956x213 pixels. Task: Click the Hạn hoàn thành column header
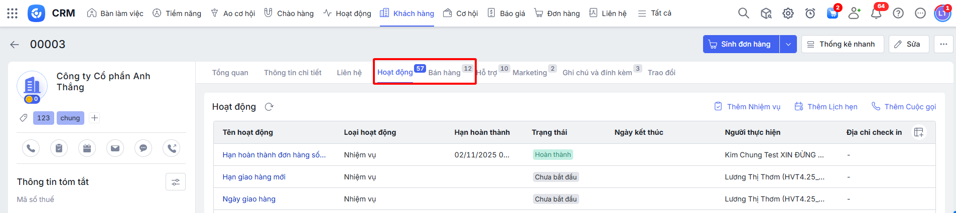point(482,132)
